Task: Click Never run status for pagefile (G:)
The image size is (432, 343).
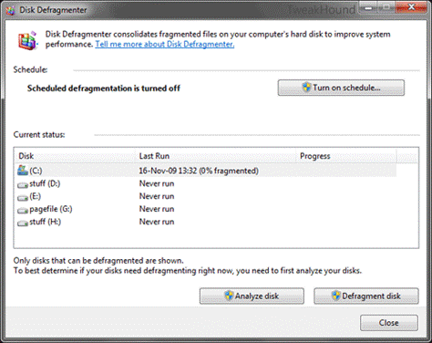Action: point(157,209)
